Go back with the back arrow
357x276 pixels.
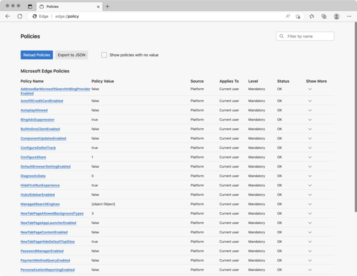coord(8,16)
